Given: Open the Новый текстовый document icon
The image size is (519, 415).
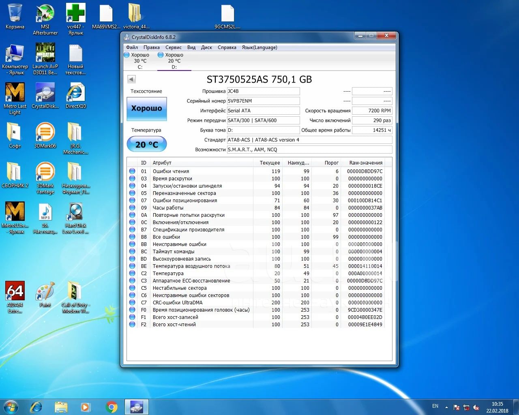Looking at the screenshot, I should [x=75, y=59].
